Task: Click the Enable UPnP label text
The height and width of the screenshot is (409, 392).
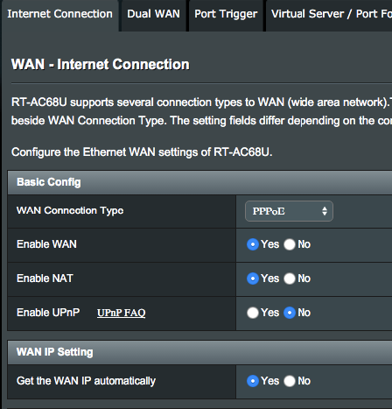Action: 48,313
